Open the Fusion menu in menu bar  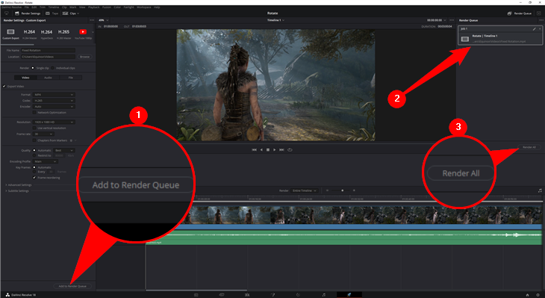[x=106, y=7]
